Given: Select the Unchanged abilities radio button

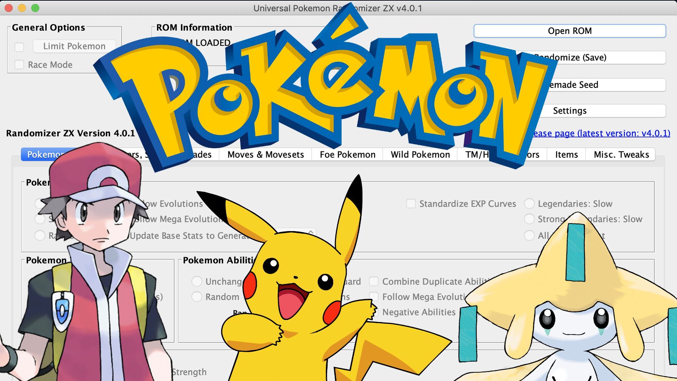Looking at the screenshot, I should coord(197,281).
